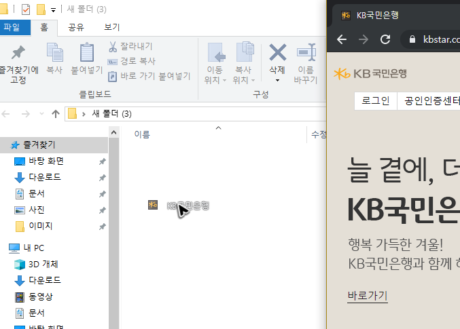This screenshot has height=329, width=460.
Task: Click the 바로가기 link on the KB banner
Action: (368, 295)
